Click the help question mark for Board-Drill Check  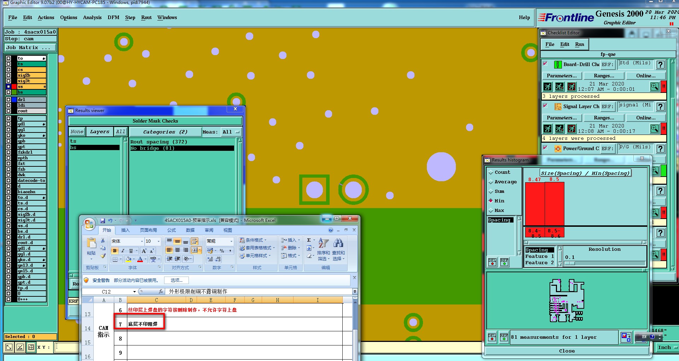(x=660, y=65)
